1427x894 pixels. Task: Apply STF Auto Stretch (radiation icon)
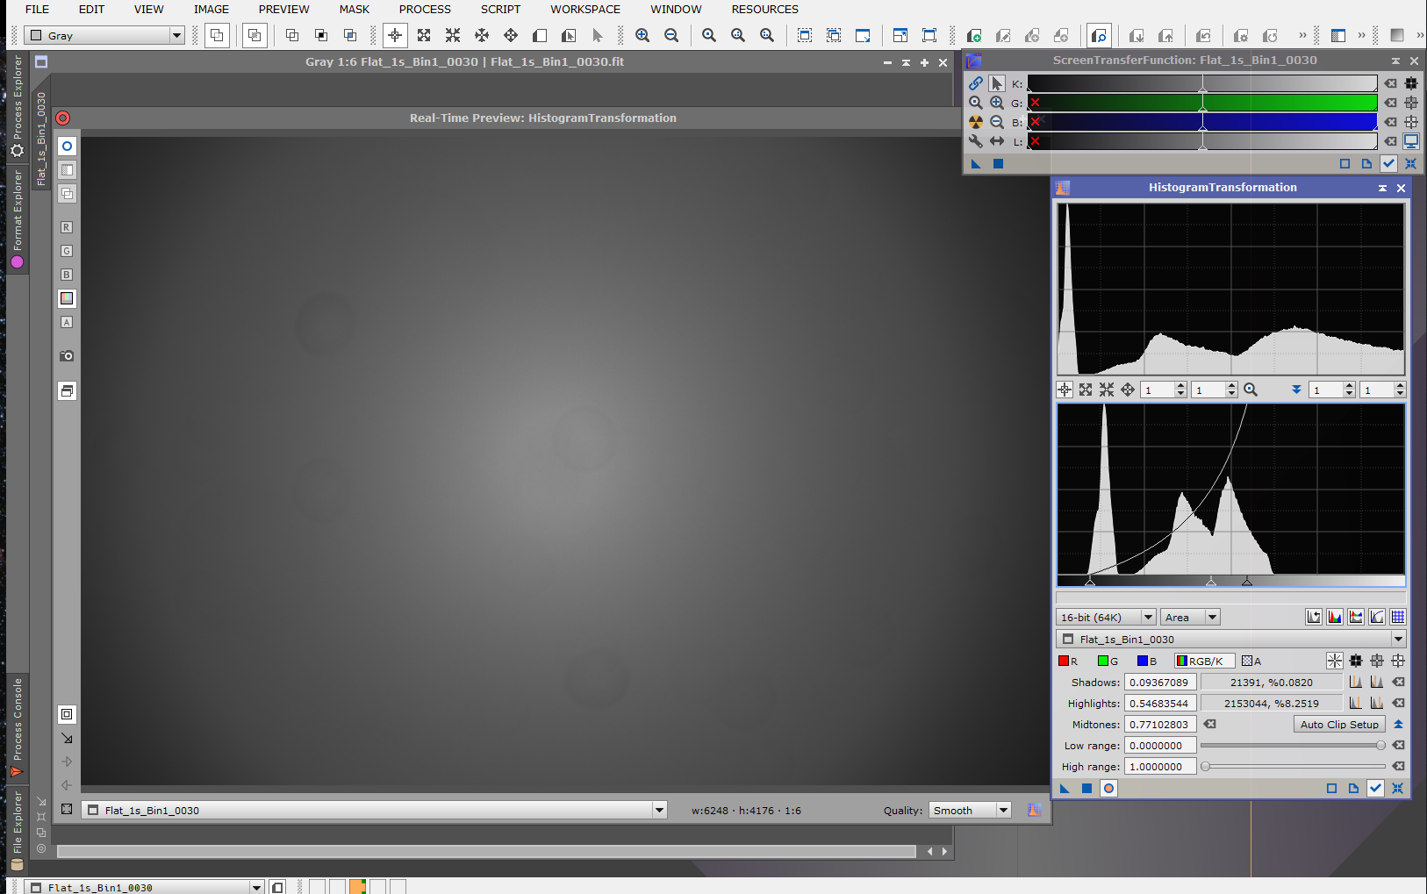[x=976, y=122]
